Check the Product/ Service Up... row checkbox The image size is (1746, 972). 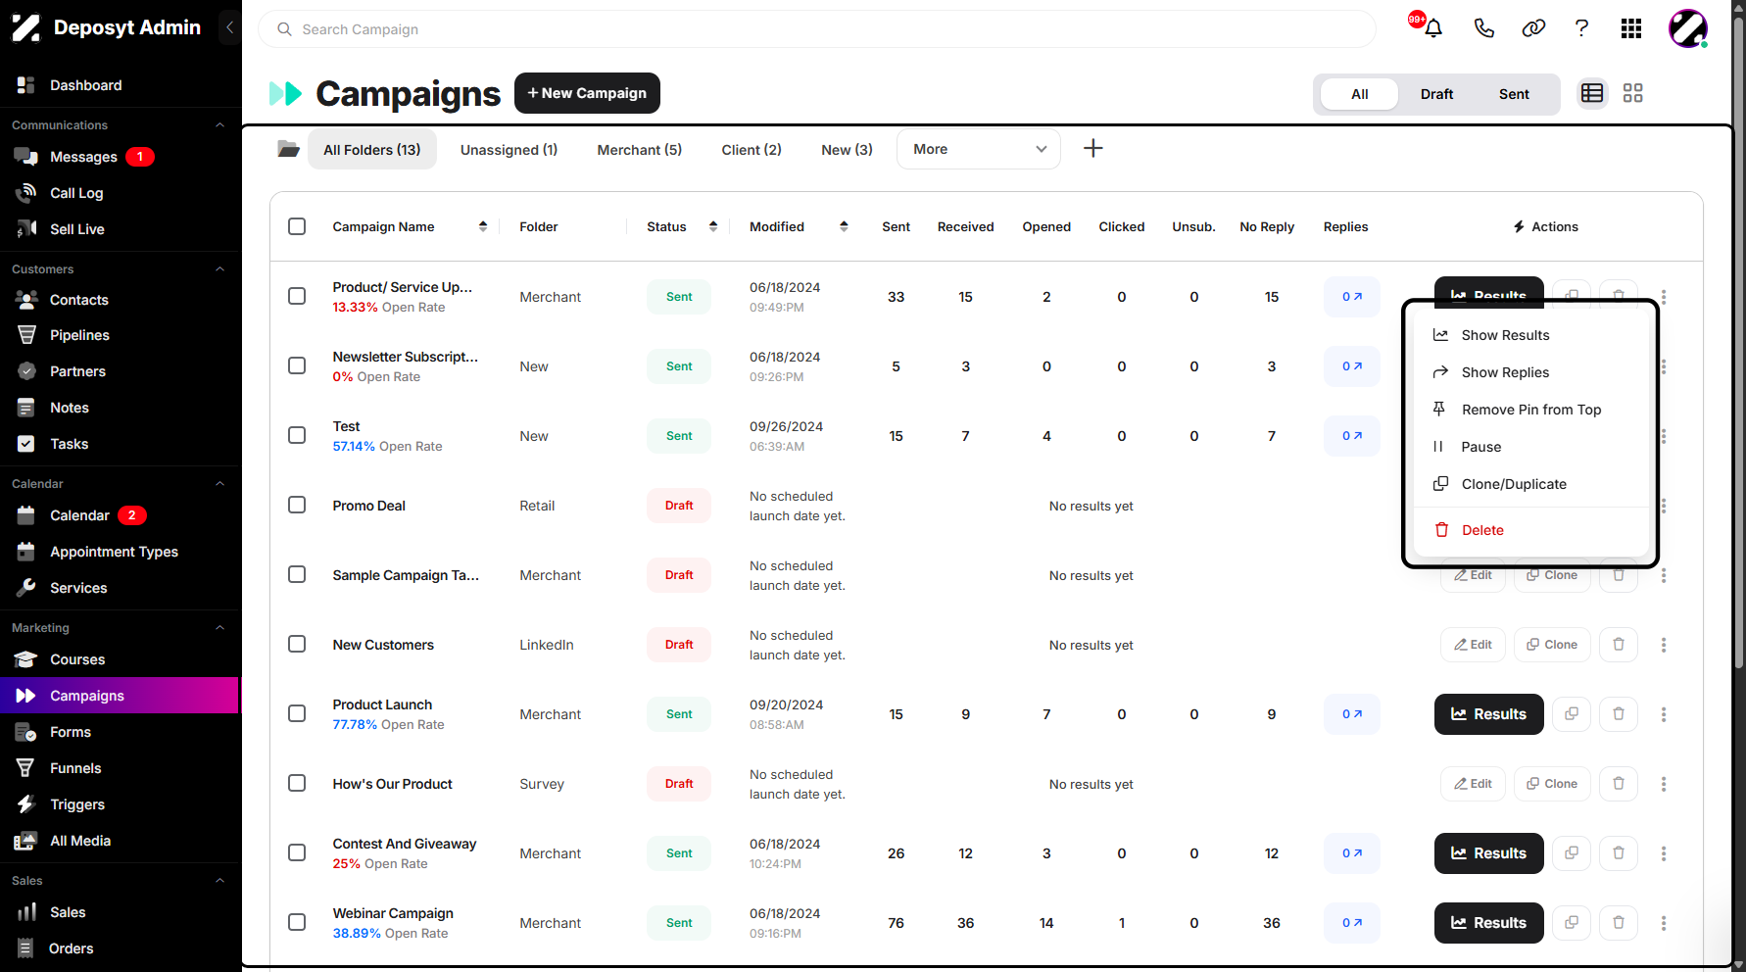pyautogui.click(x=297, y=296)
